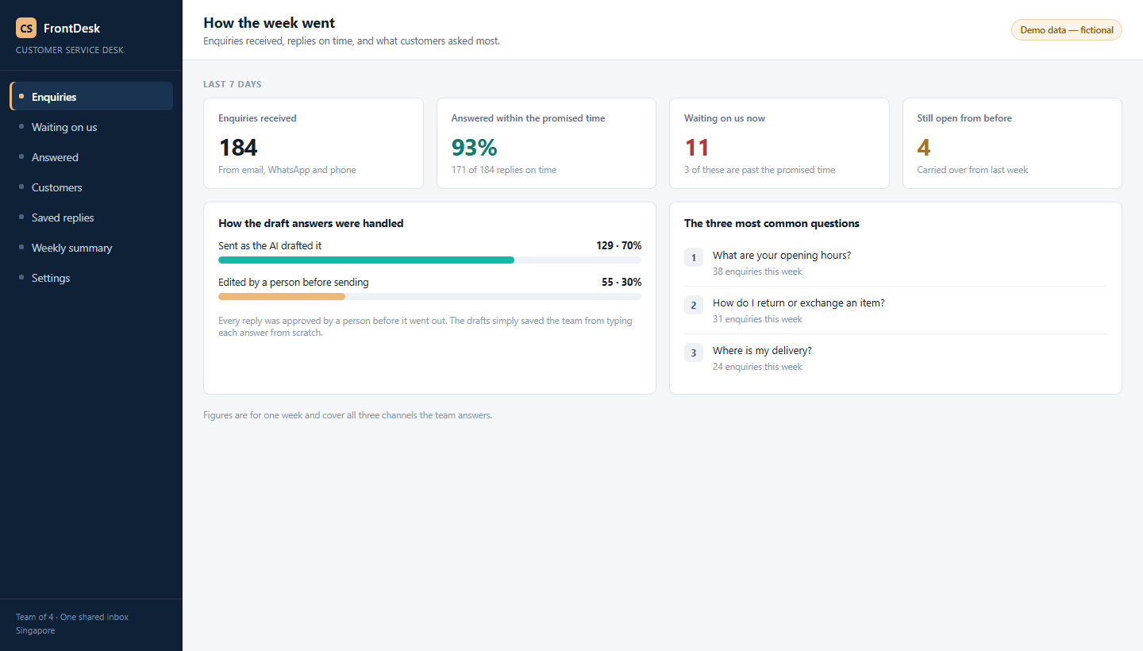Open Settings from the sidebar
Image resolution: width=1143 pixels, height=651 pixels.
coord(91,278)
